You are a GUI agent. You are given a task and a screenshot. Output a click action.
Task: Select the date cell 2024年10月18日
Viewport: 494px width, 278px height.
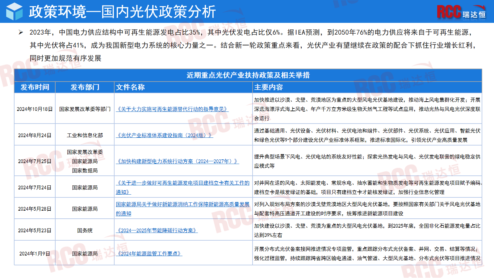[x=35, y=109]
